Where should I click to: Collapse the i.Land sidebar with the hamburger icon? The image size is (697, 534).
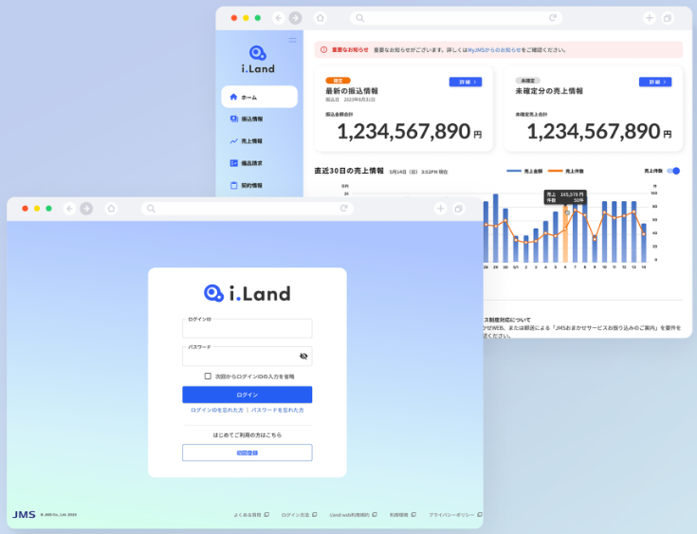[292, 40]
